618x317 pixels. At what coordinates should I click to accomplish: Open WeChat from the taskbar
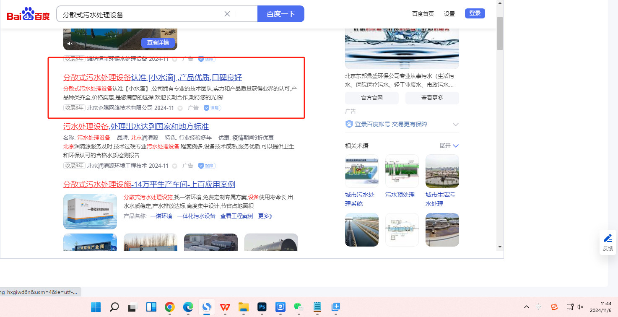[299, 307]
